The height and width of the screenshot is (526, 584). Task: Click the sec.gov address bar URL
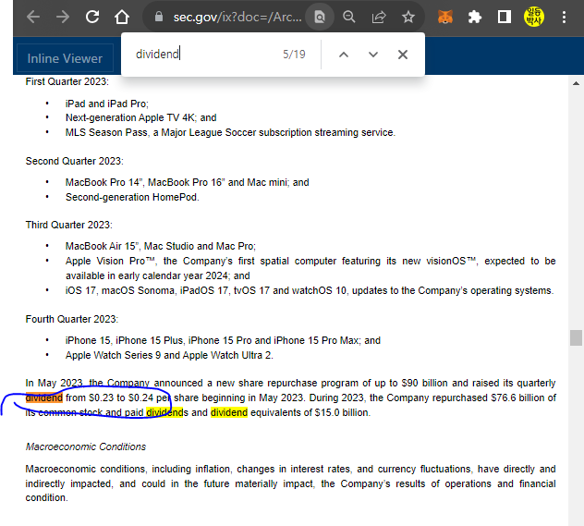click(237, 17)
